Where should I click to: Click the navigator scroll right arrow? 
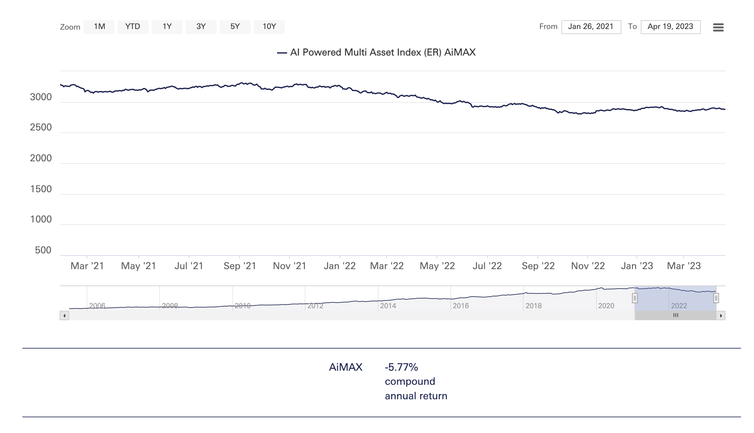(721, 315)
